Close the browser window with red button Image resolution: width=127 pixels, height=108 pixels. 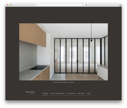pos(7,5)
